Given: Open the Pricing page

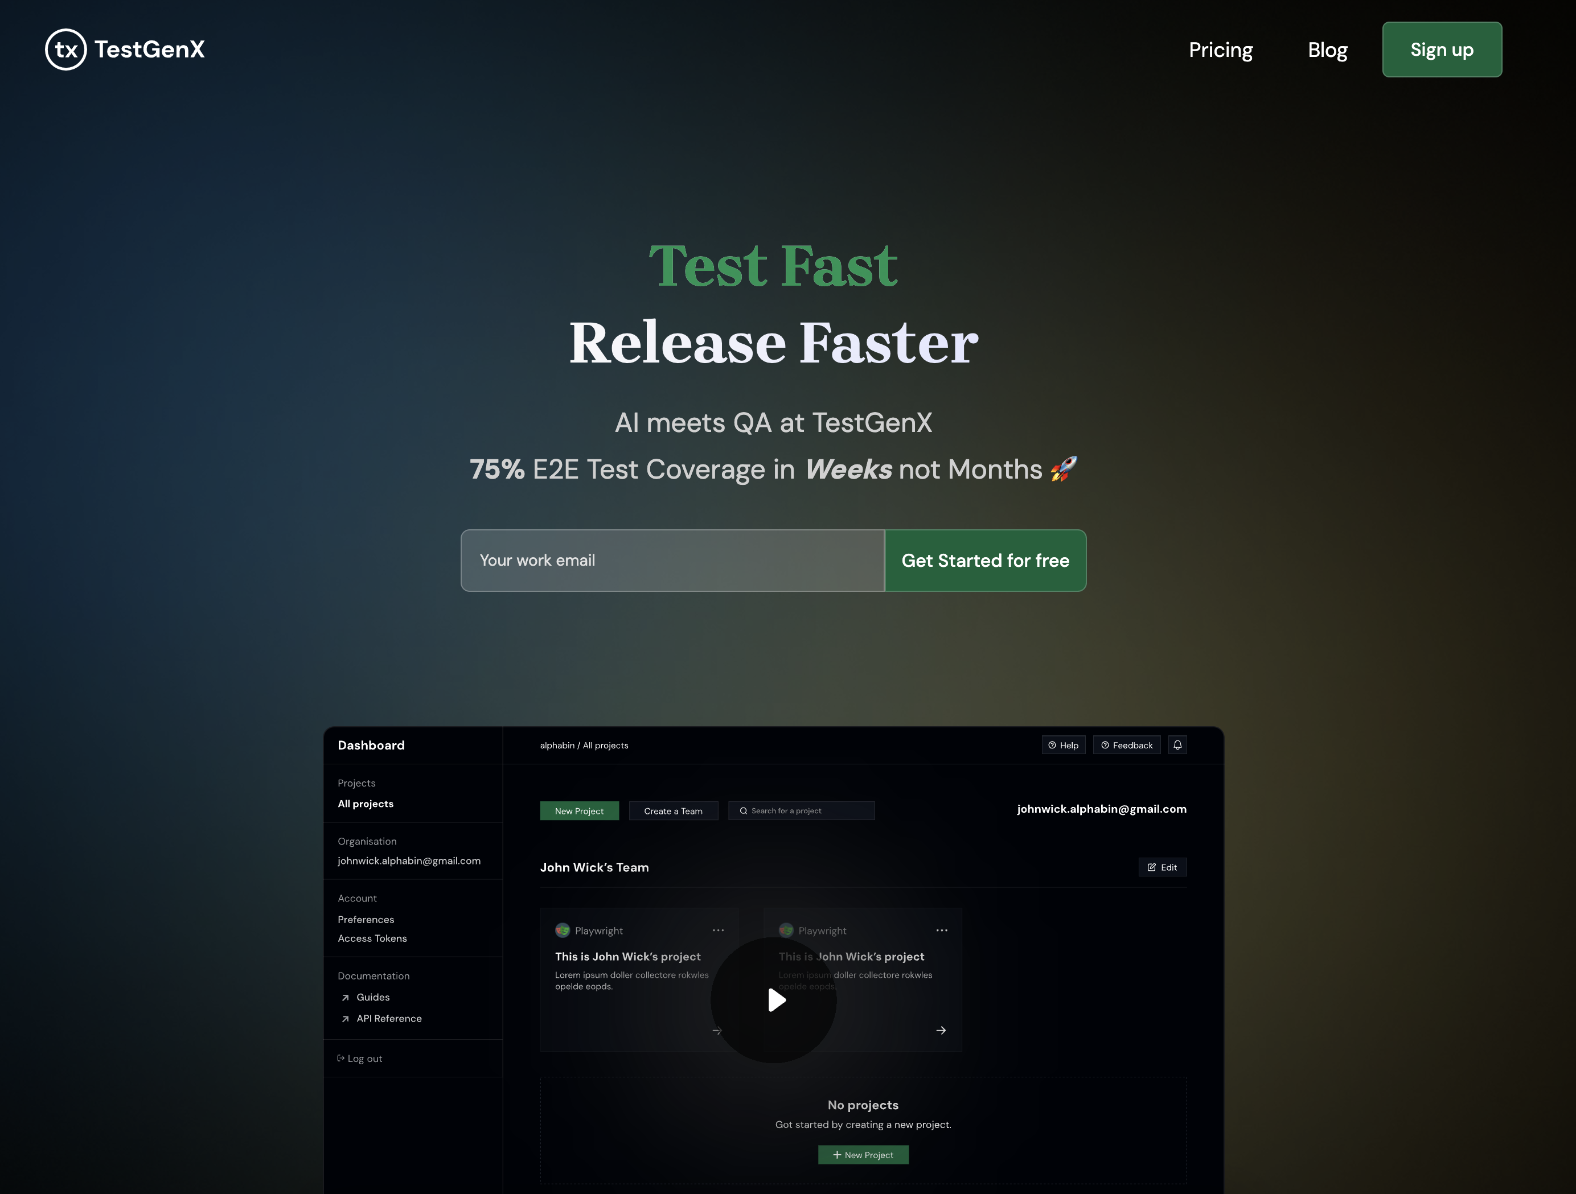Looking at the screenshot, I should tap(1221, 50).
